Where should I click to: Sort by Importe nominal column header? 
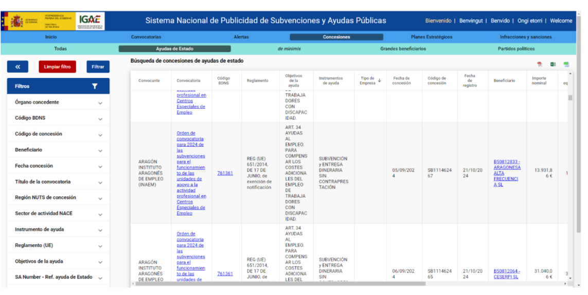pyautogui.click(x=539, y=81)
